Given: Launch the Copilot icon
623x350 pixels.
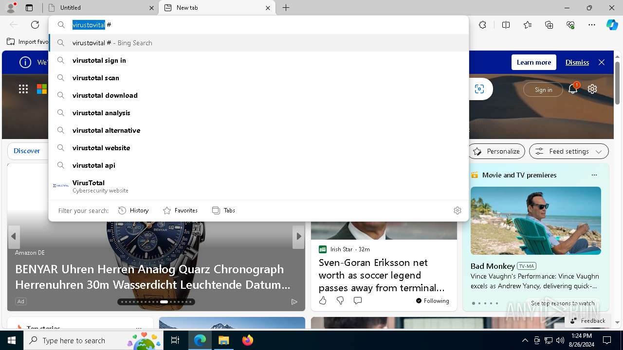Looking at the screenshot, I should pyautogui.click(x=612, y=25).
